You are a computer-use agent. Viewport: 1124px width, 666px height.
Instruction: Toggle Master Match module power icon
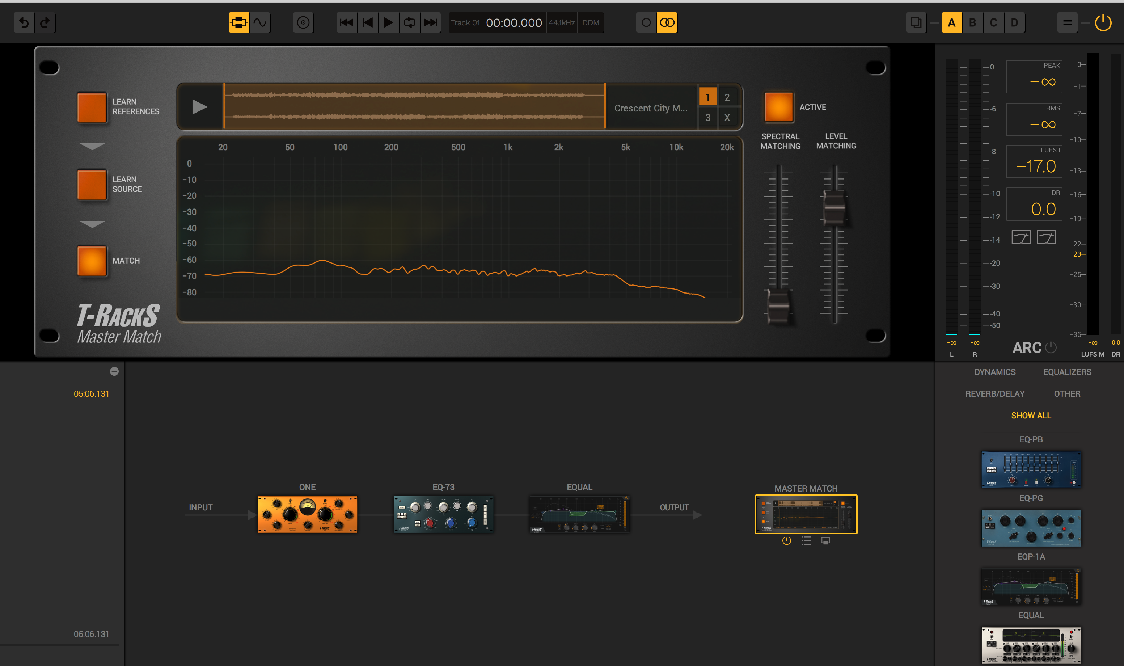tap(787, 541)
